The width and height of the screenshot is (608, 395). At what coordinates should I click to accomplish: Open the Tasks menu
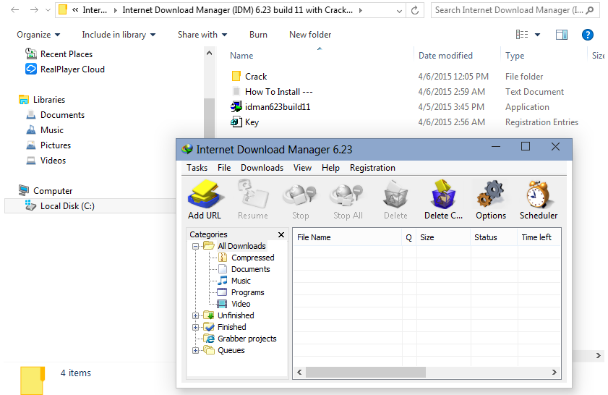click(x=197, y=168)
